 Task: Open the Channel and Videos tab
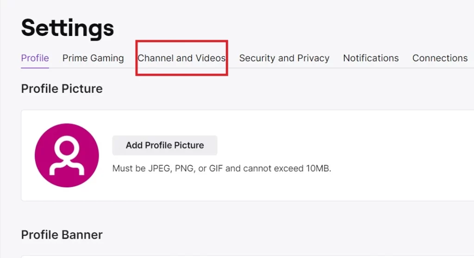click(x=181, y=58)
